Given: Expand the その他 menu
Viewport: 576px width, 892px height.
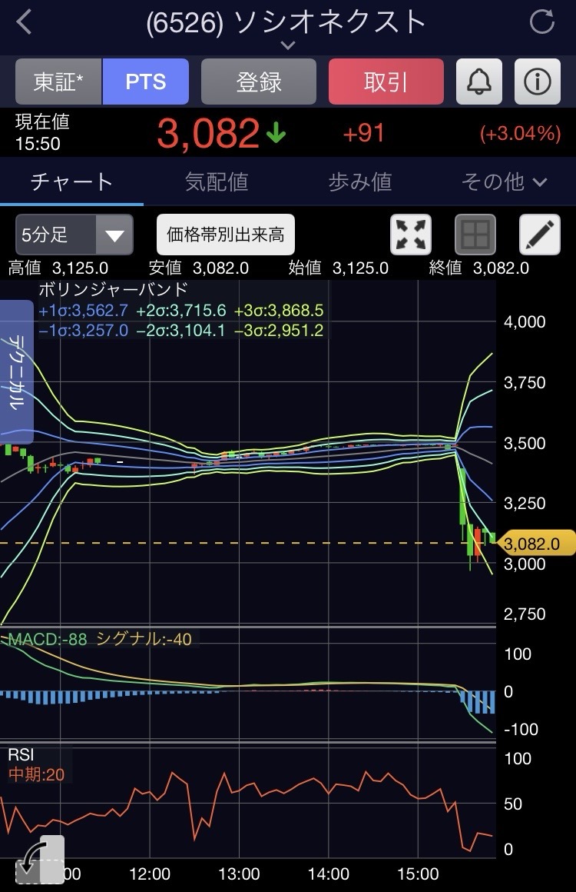Looking at the screenshot, I should click(x=504, y=181).
